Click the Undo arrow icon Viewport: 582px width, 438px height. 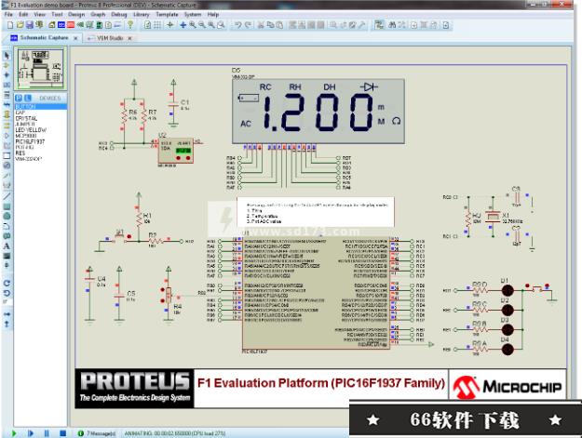(x=238, y=25)
